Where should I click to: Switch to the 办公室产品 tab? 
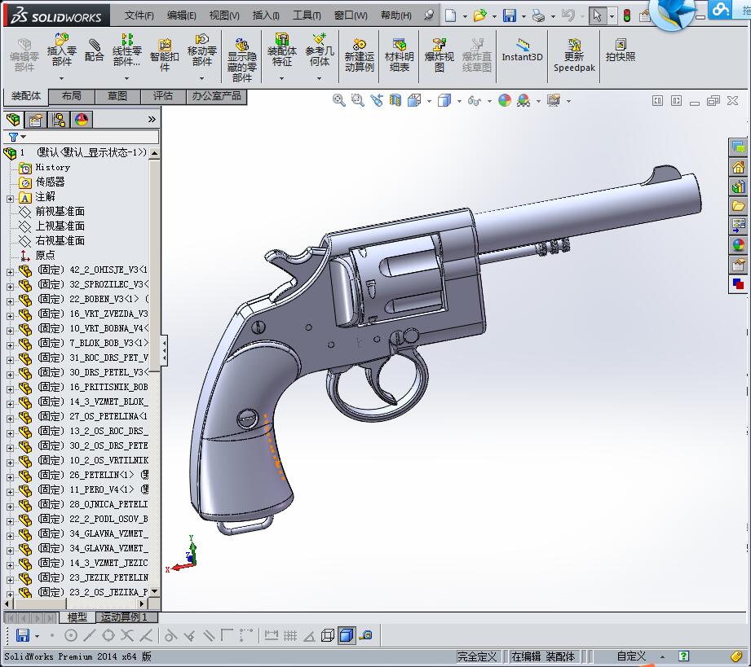(x=216, y=96)
